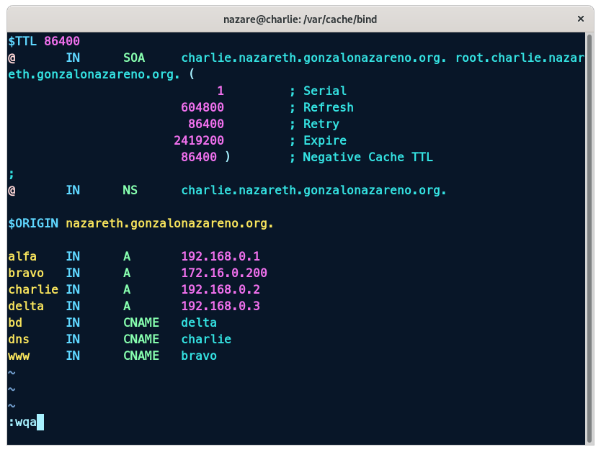
Task: Place cursor on the $TTL directive
Action: pyautogui.click(x=23, y=41)
